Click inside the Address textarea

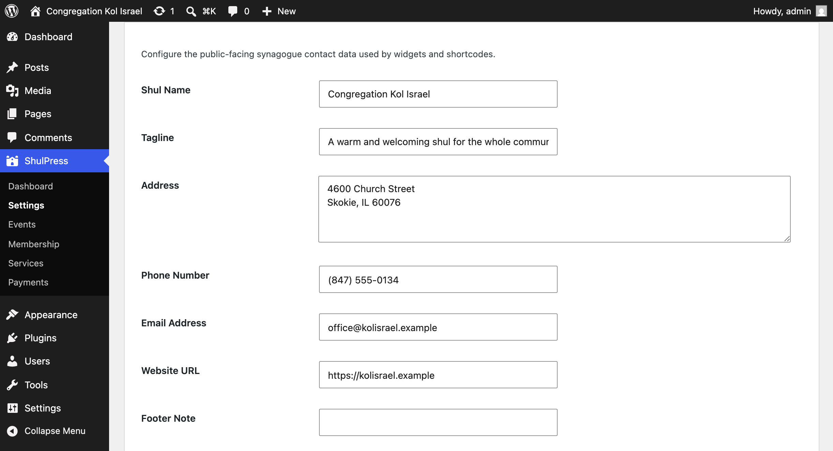click(x=555, y=209)
